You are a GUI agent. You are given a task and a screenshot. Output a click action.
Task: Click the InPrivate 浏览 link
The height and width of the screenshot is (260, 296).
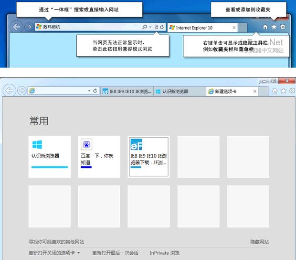click(164, 253)
